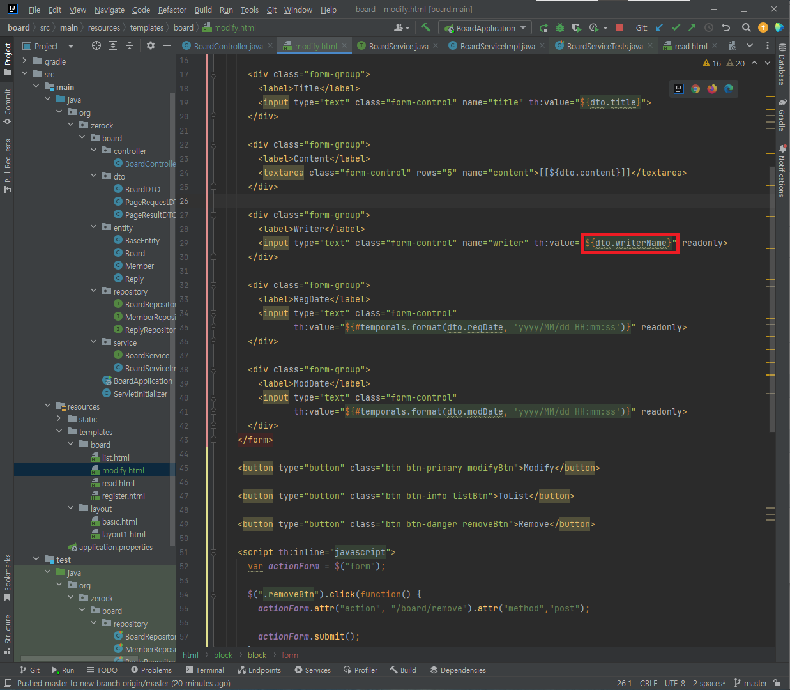Open Project panel options gear
Screen dimensions: 790x690
151,45
